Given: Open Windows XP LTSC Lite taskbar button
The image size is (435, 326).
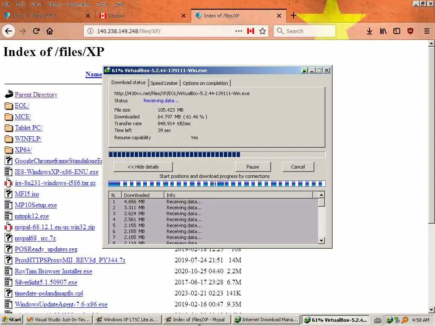Looking at the screenshot, I should coord(127,320).
